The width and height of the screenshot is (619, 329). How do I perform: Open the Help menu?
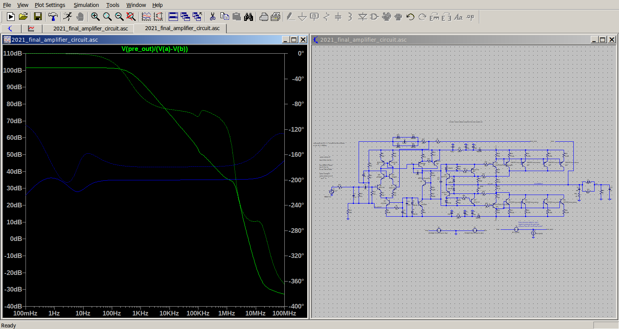[x=157, y=5]
